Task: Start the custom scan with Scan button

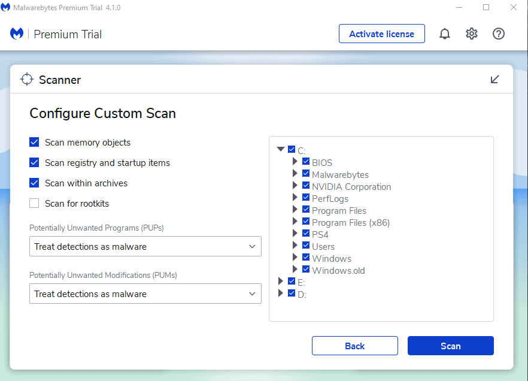Action: (451, 346)
